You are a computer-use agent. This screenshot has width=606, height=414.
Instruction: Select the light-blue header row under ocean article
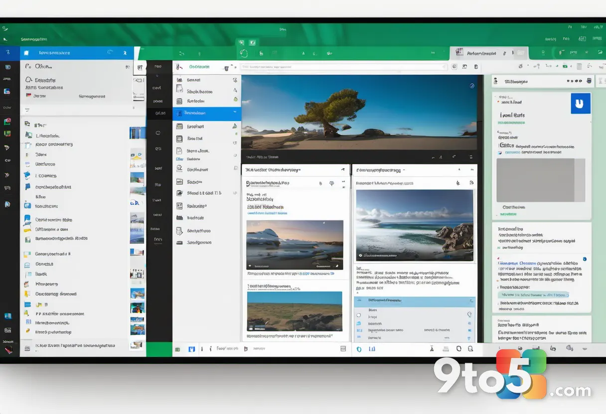pyautogui.click(x=415, y=301)
